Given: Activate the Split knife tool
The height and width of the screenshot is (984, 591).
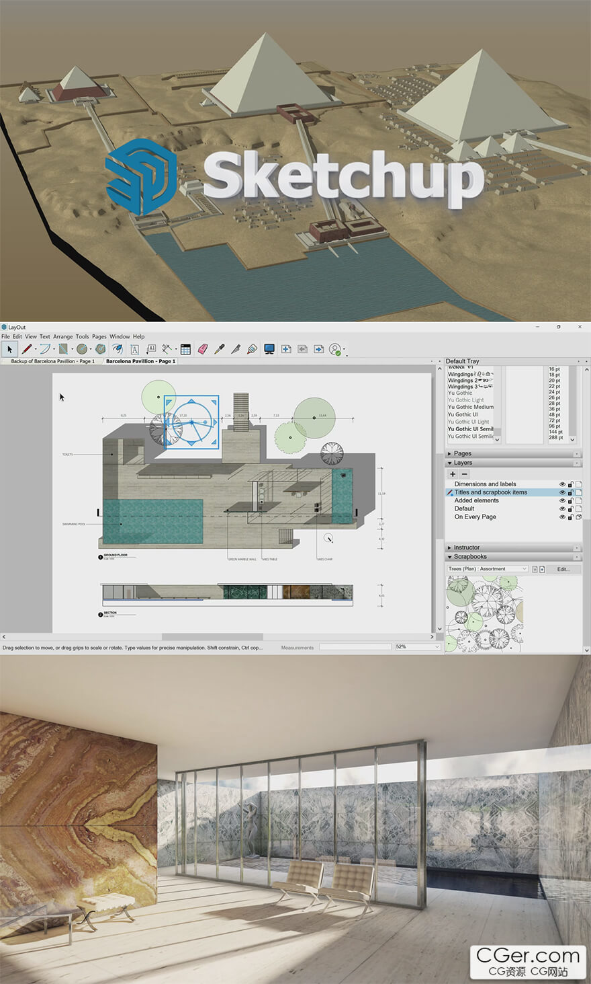Looking at the screenshot, I should point(236,349).
